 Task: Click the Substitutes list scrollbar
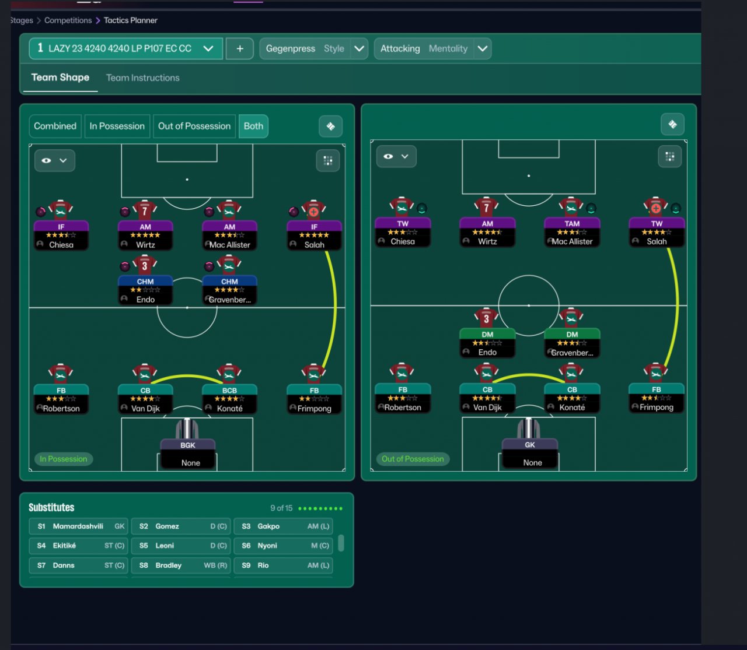341,543
